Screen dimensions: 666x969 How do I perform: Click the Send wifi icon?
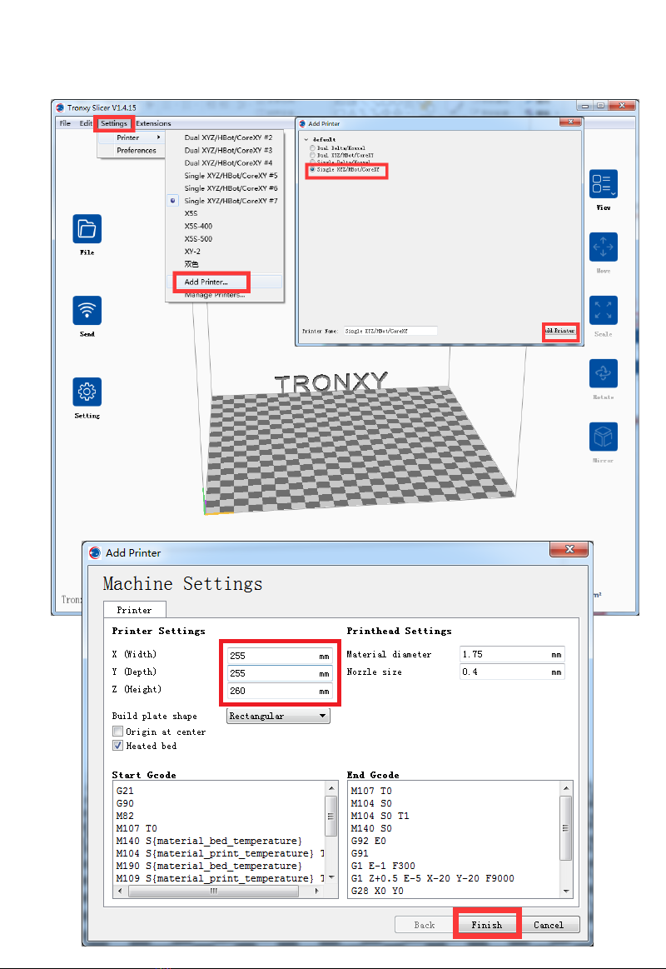point(87,310)
